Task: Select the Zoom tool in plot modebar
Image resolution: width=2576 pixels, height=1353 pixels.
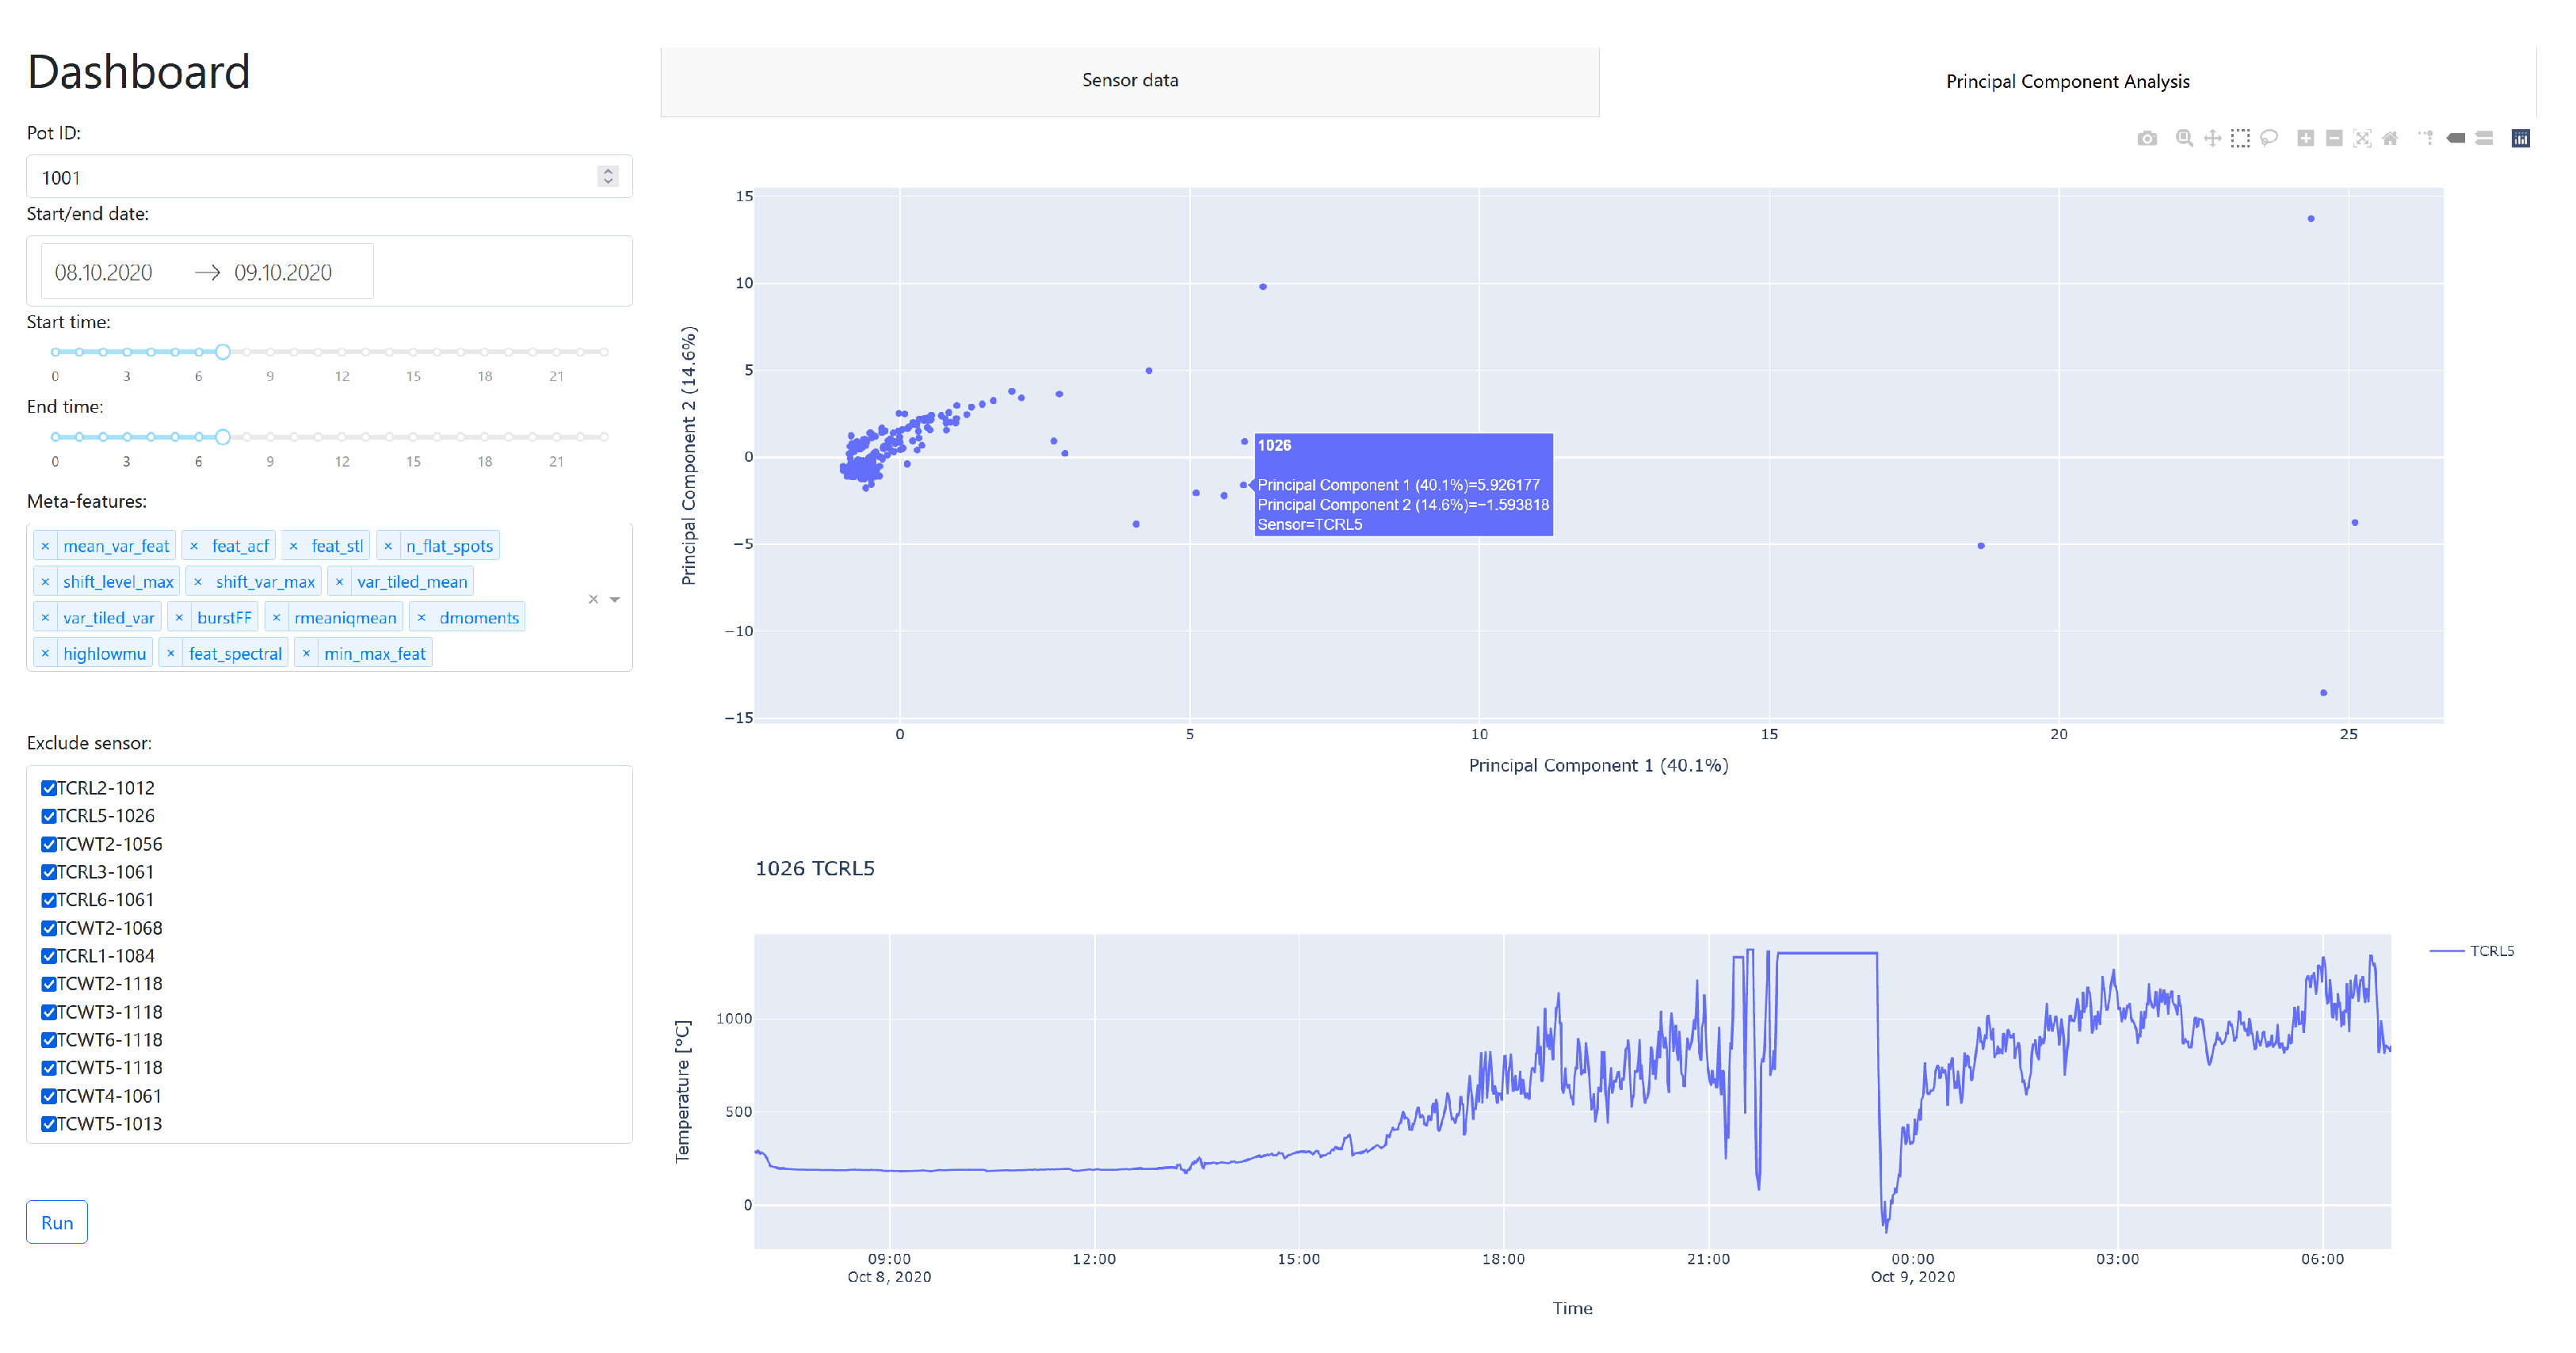Action: (2185, 138)
